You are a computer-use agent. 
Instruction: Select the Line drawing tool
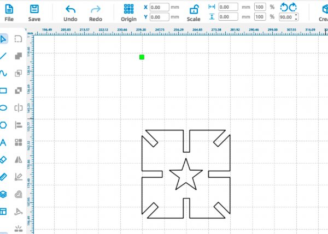click(x=3, y=56)
